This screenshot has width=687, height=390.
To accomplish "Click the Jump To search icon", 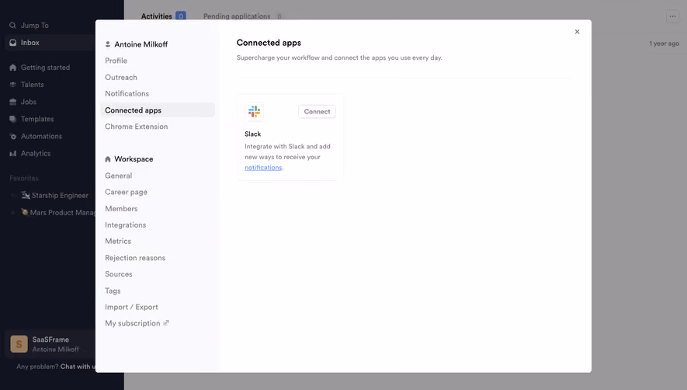I will 12,26.
